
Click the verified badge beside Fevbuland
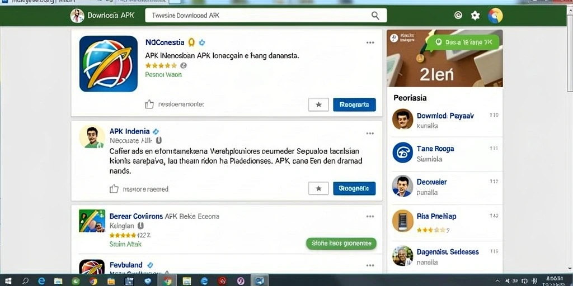tap(149, 265)
